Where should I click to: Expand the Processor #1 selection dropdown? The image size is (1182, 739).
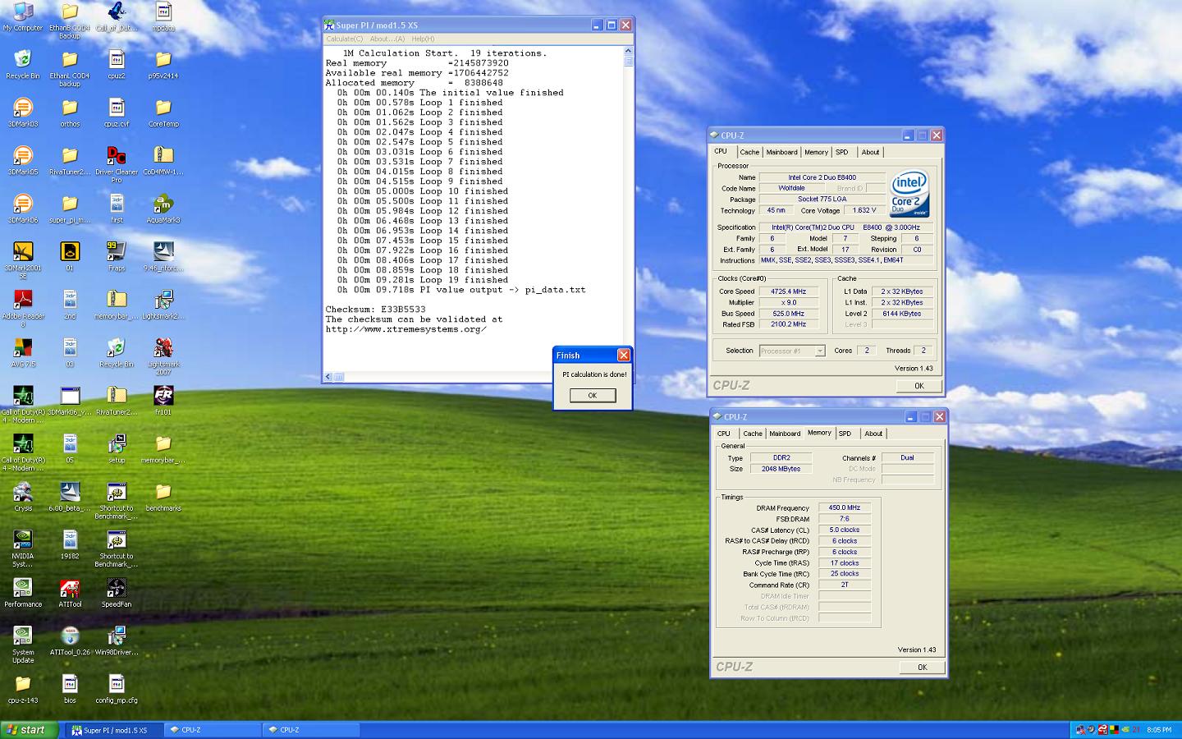pos(819,351)
